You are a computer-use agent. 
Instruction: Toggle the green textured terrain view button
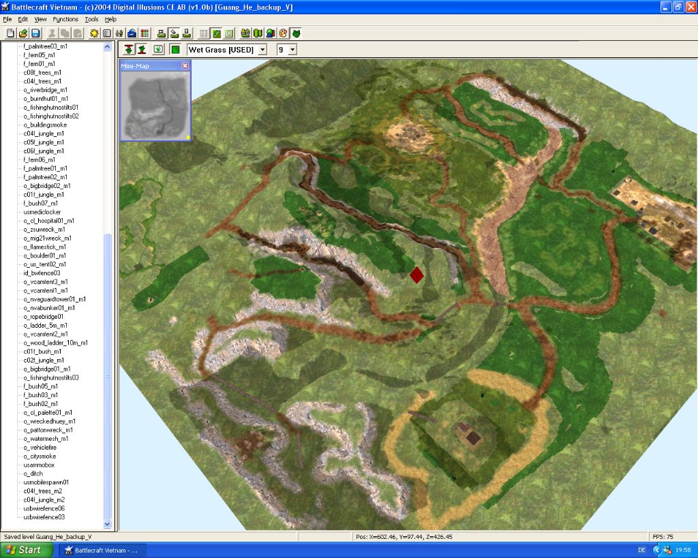tap(216, 33)
